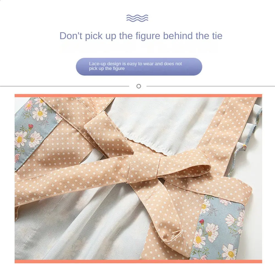Click the red flower bud on the upper-left floral patch
The image size is (275, 280).
coord(31,126)
